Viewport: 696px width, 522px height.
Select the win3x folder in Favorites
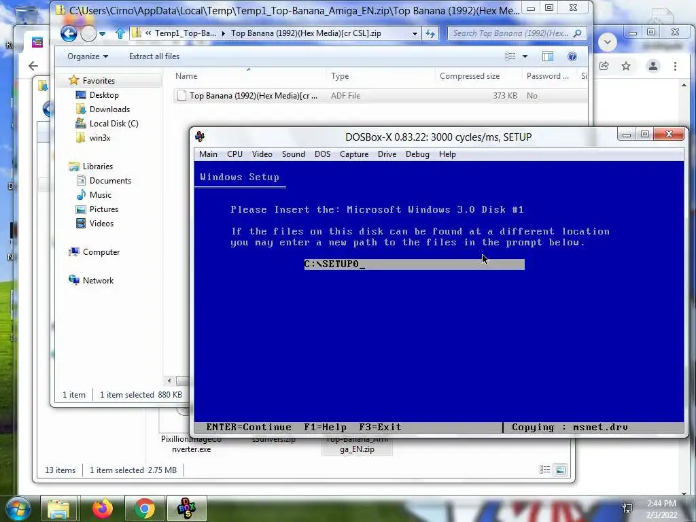point(100,137)
